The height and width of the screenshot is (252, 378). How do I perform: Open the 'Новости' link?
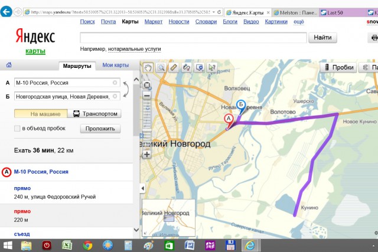click(179, 22)
